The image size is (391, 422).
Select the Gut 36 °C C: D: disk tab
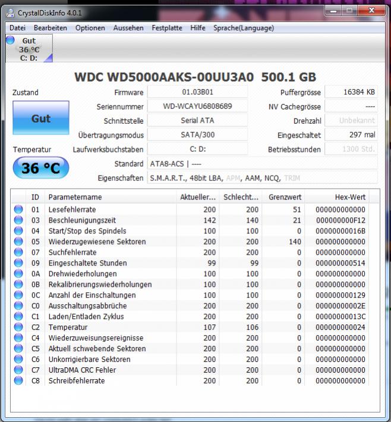click(x=29, y=49)
